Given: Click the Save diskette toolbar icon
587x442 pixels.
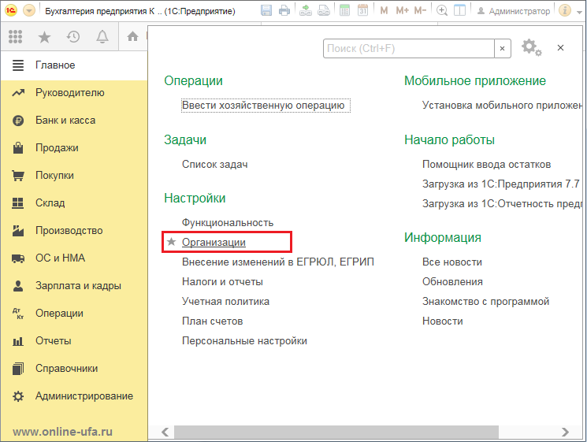Looking at the screenshot, I should coord(266,10).
